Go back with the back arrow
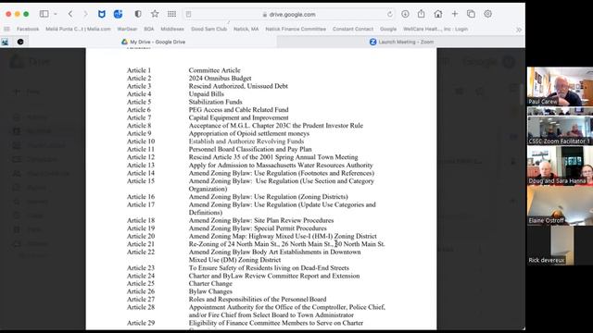This screenshot has height=333, width=593. coord(70,14)
